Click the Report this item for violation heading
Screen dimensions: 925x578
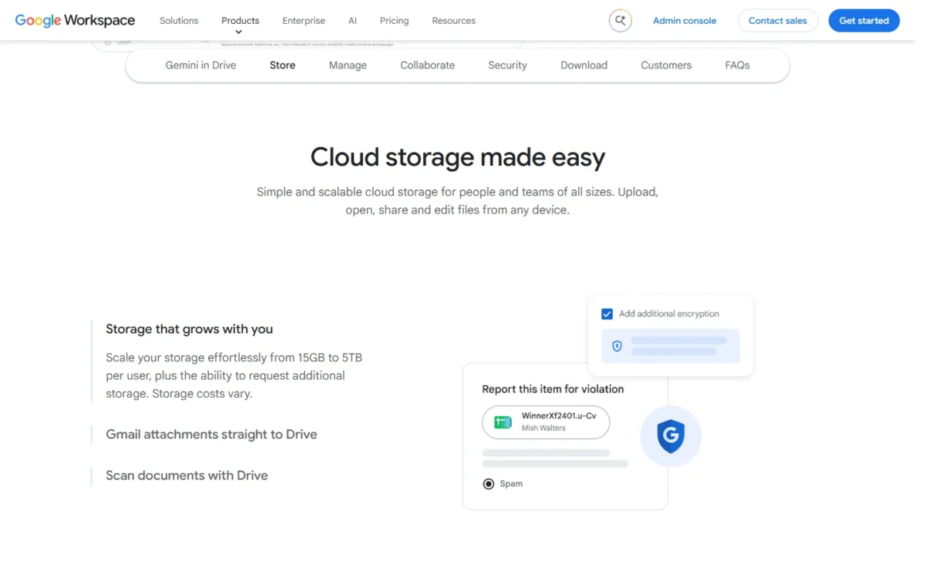point(553,389)
